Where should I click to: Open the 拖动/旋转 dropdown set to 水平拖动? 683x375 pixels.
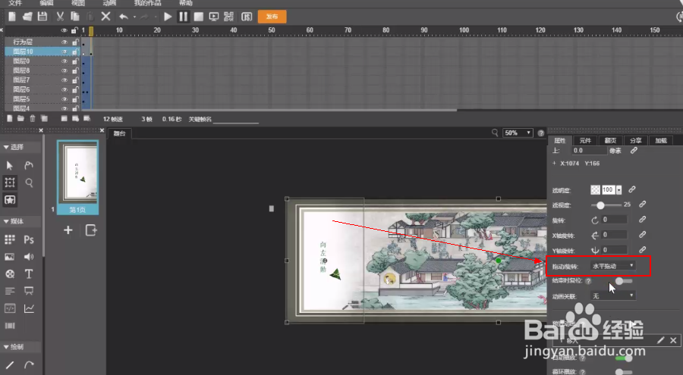613,266
